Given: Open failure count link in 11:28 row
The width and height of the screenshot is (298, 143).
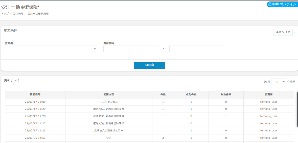Looking at the screenshot, I should click(x=226, y=116).
